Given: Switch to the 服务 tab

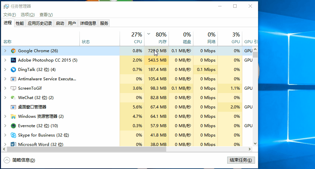Looking at the screenshot, I should point(104,23).
